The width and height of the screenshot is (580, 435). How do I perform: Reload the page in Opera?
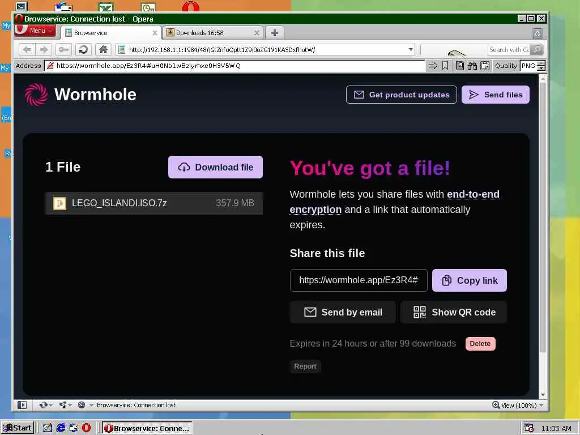pos(83,50)
